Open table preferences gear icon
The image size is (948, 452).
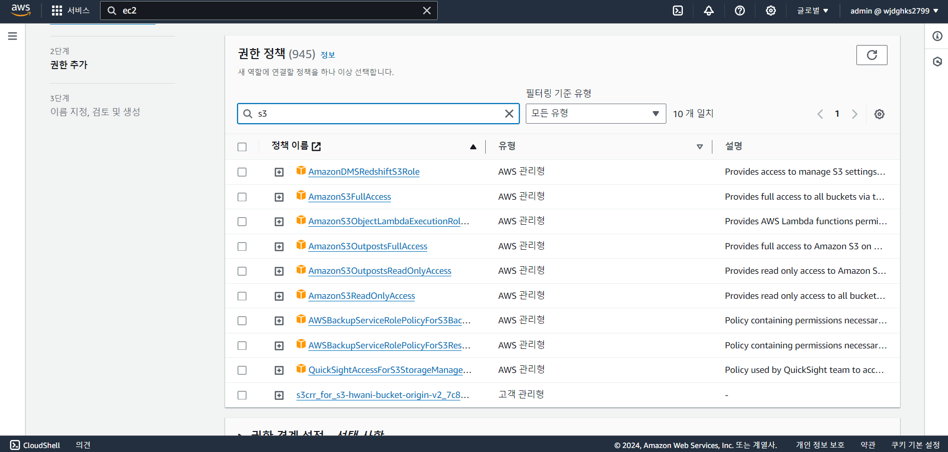(x=879, y=114)
